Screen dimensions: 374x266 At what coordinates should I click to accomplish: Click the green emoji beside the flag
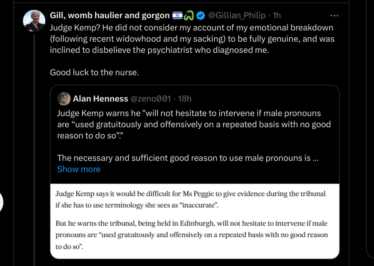tap(189, 16)
